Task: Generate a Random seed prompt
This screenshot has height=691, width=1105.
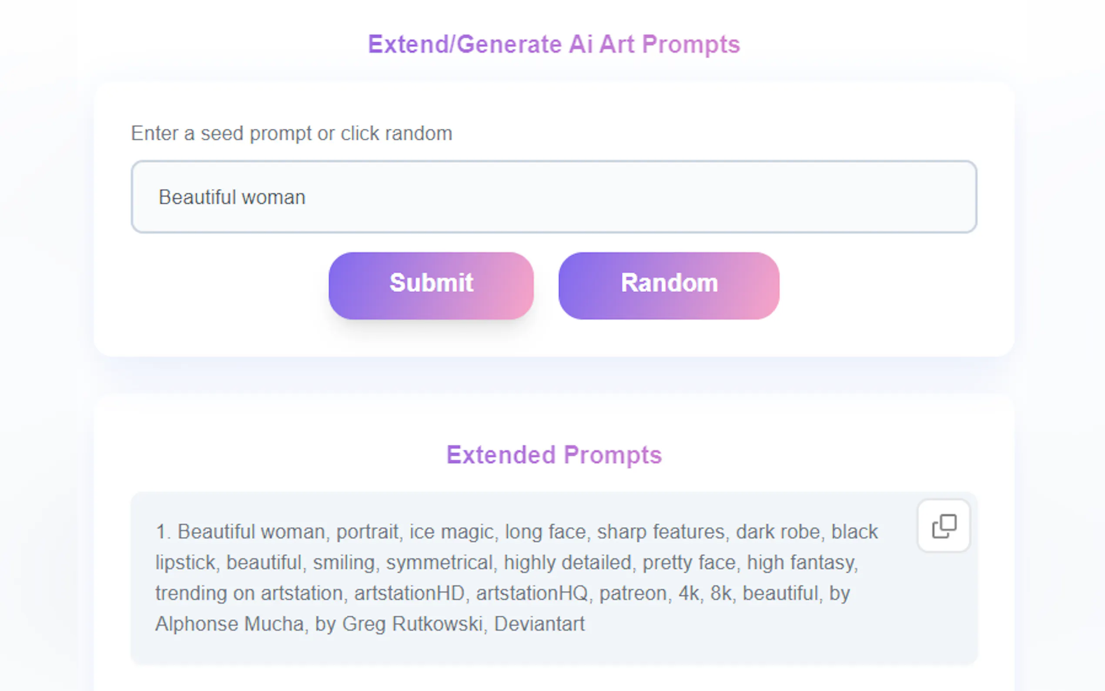Action: pos(668,285)
